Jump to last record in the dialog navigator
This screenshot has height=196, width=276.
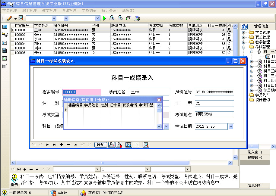pos(55,145)
